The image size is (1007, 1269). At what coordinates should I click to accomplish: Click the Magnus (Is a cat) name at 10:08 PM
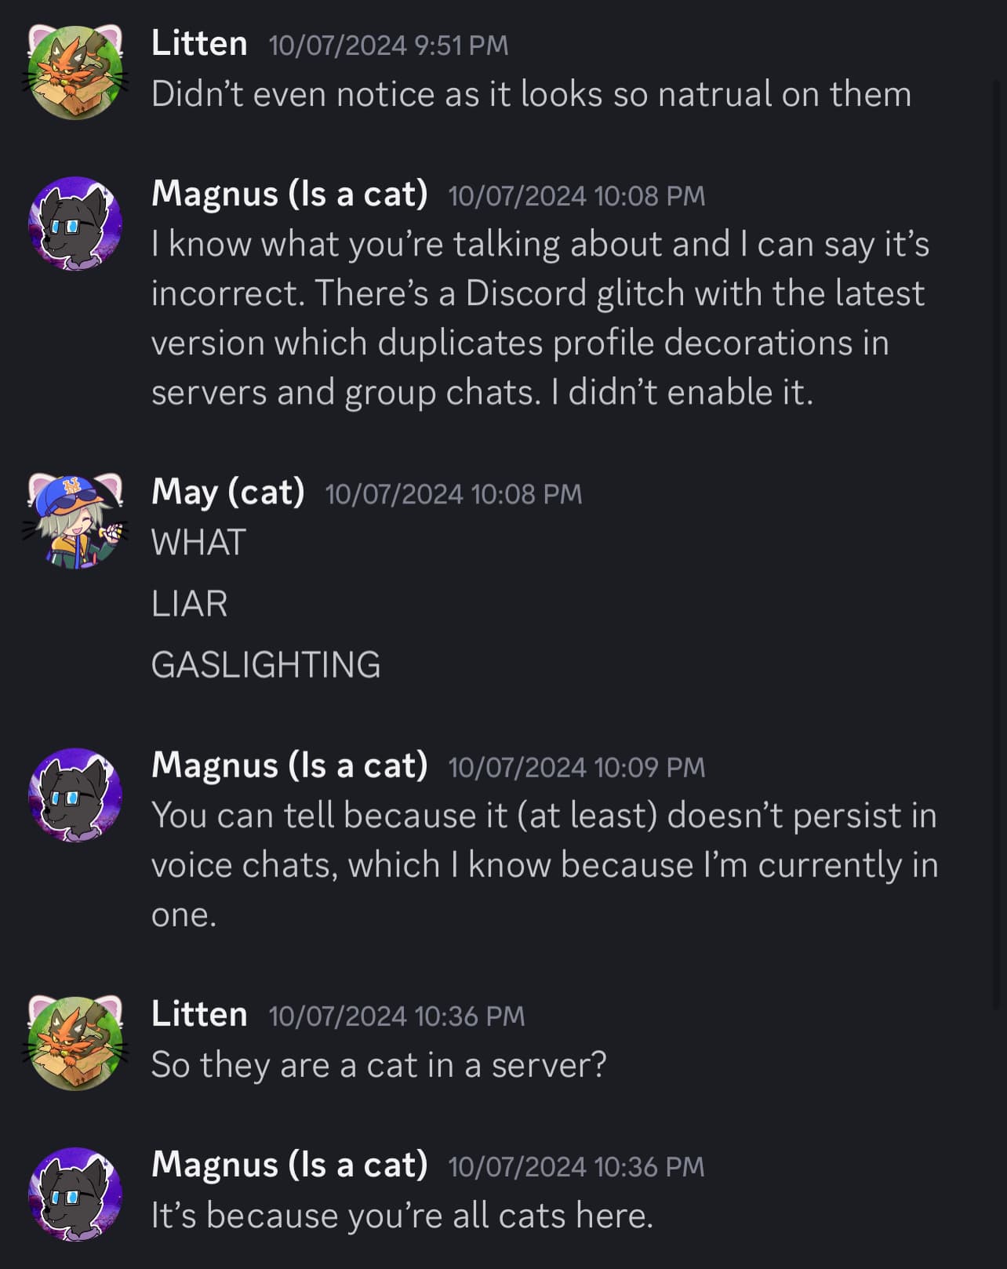coord(289,194)
